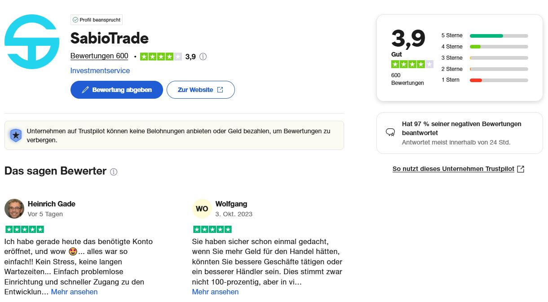Screen dimensions: 548x302
Task: Click the blue shield star icon
Action: [x=16, y=135]
